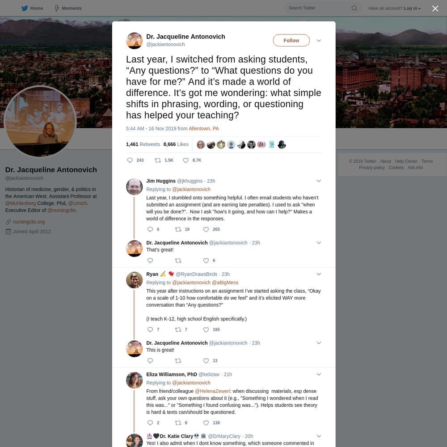This screenshot has height=447, width=447.
Task: Click the Twitter bird Home icon
Action: click(25, 8)
